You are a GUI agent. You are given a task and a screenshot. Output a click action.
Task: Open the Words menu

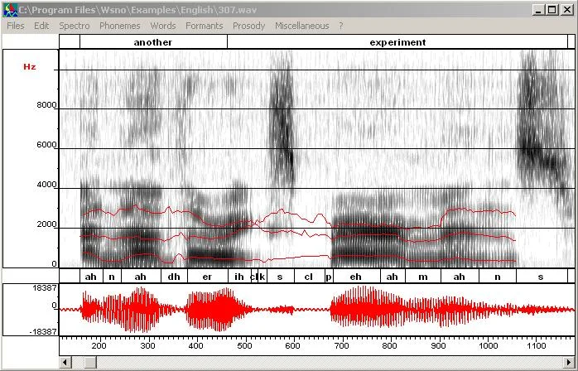pyautogui.click(x=163, y=26)
